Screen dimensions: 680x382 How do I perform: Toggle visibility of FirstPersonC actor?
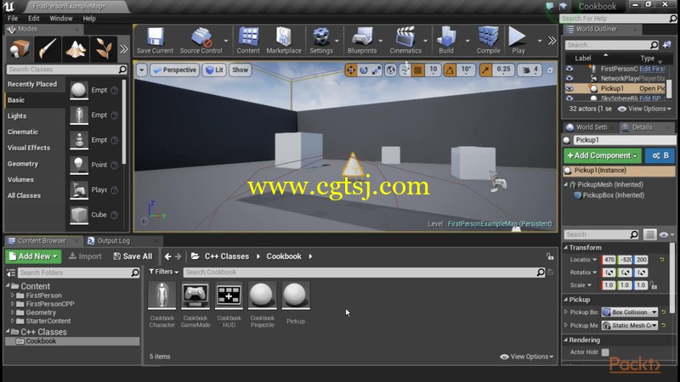tap(569, 69)
